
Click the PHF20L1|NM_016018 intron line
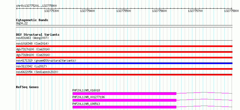point(204,92)
